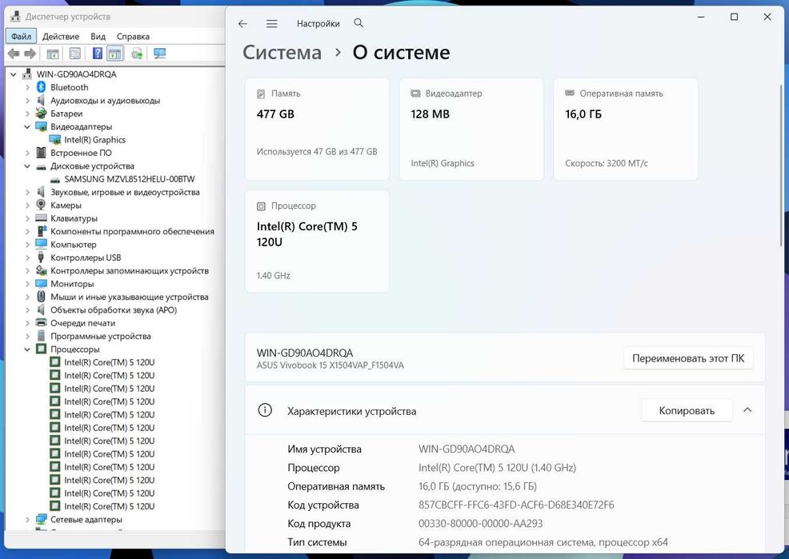This screenshot has width=789, height=559.
Task: Open the Видеоадаптер 128 MB card
Action: coord(471,129)
